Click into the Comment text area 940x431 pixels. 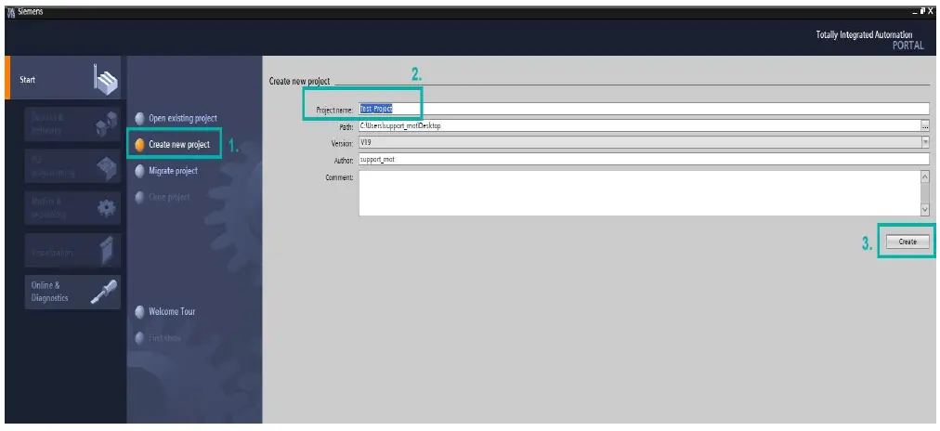tap(640, 193)
